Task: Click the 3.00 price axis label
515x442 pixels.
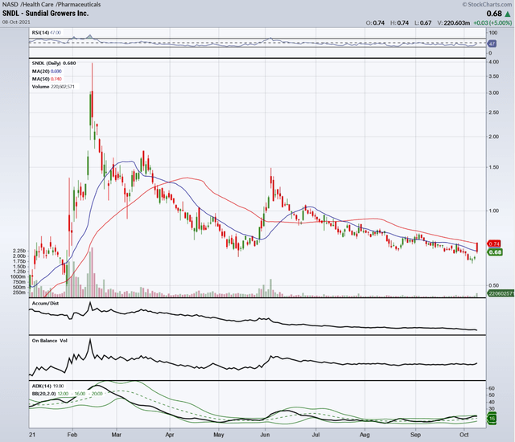Action: [x=493, y=92]
